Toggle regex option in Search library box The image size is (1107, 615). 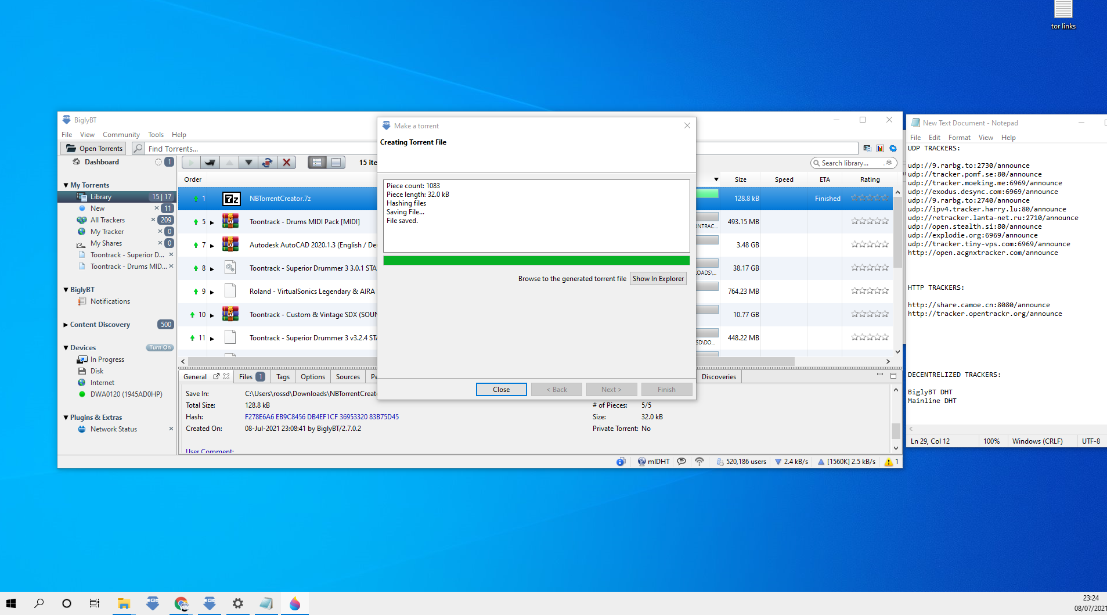[x=889, y=163]
